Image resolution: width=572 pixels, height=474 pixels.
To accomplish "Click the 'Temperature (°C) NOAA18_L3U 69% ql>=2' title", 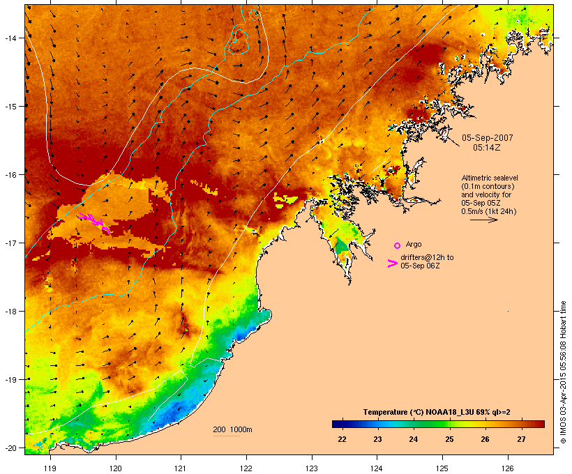I will tap(437, 412).
